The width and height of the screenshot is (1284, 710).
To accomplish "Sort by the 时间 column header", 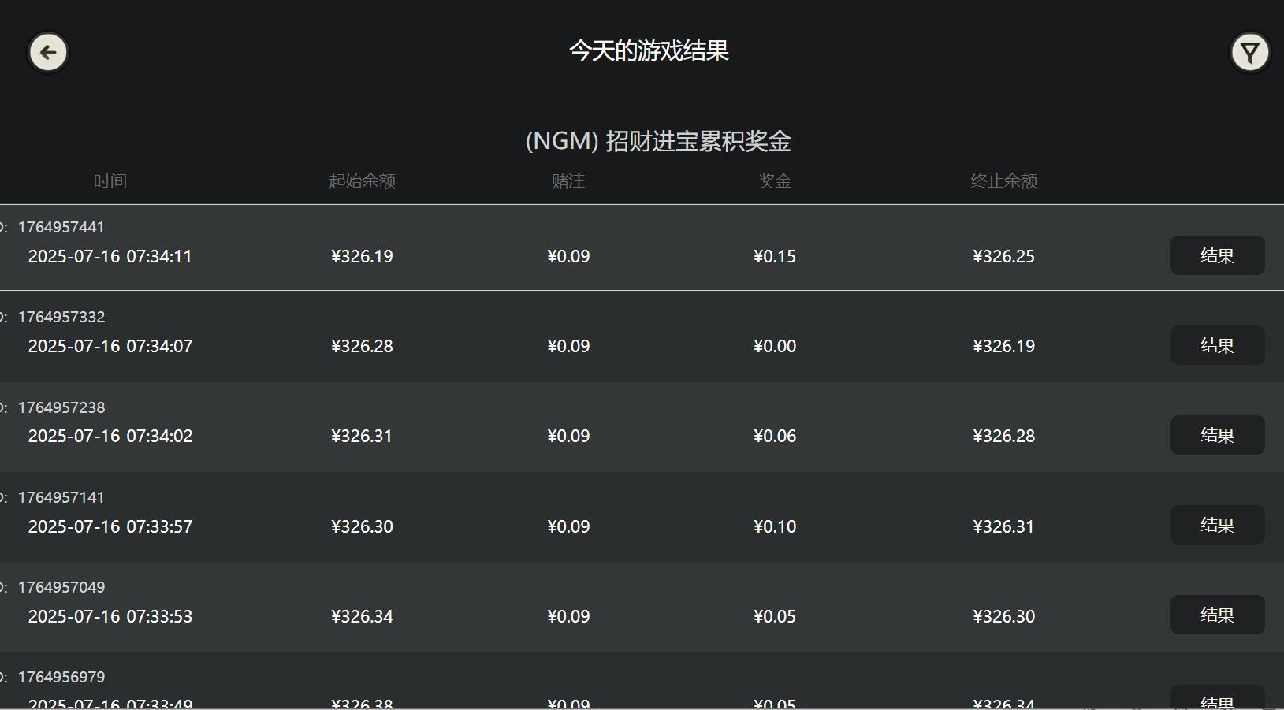I will (110, 180).
